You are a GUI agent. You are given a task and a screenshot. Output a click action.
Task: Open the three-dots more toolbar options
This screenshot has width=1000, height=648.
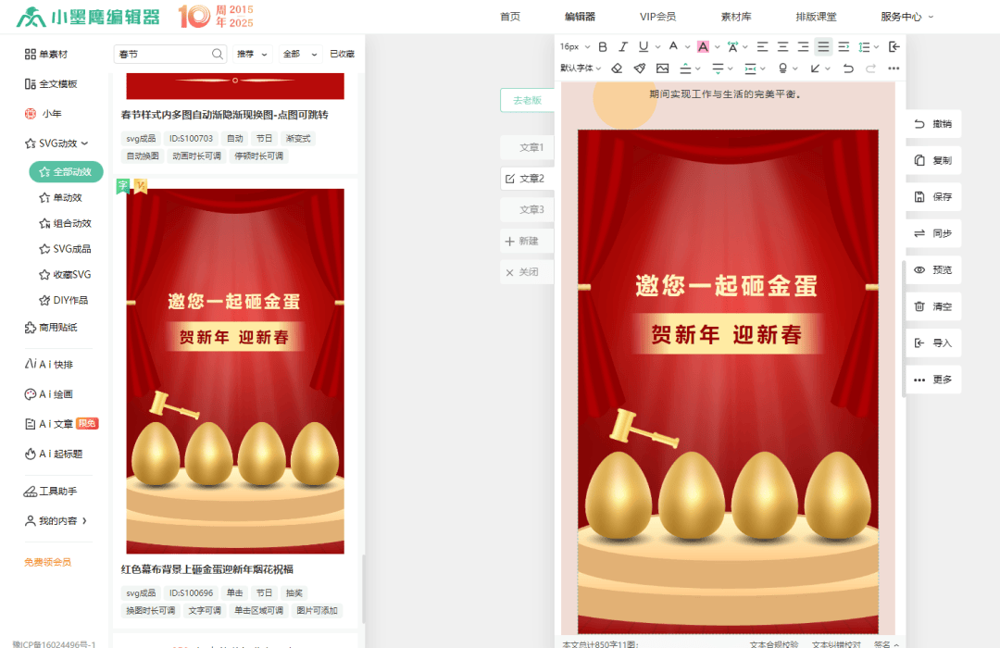(894, 69)
